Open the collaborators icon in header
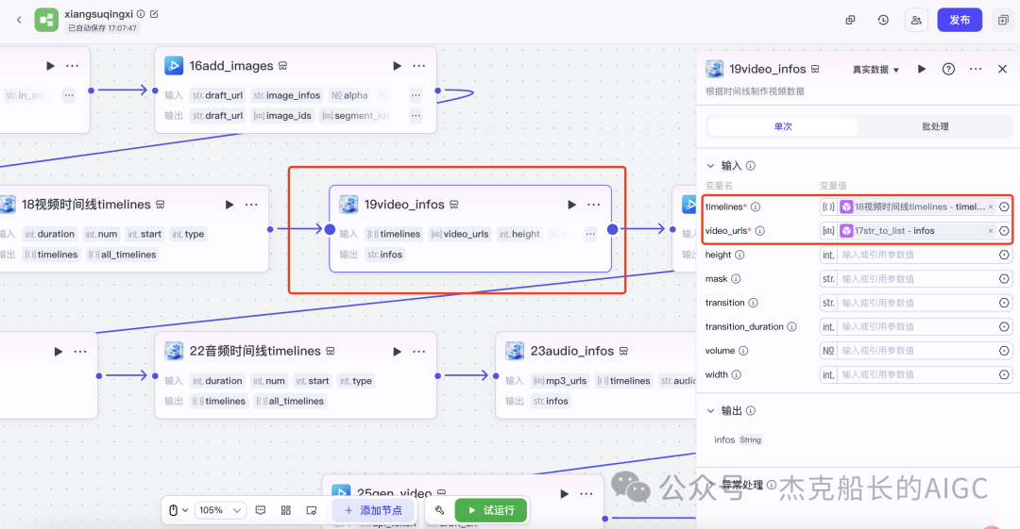Viewport: 1020px width, 529px height. 916,20
